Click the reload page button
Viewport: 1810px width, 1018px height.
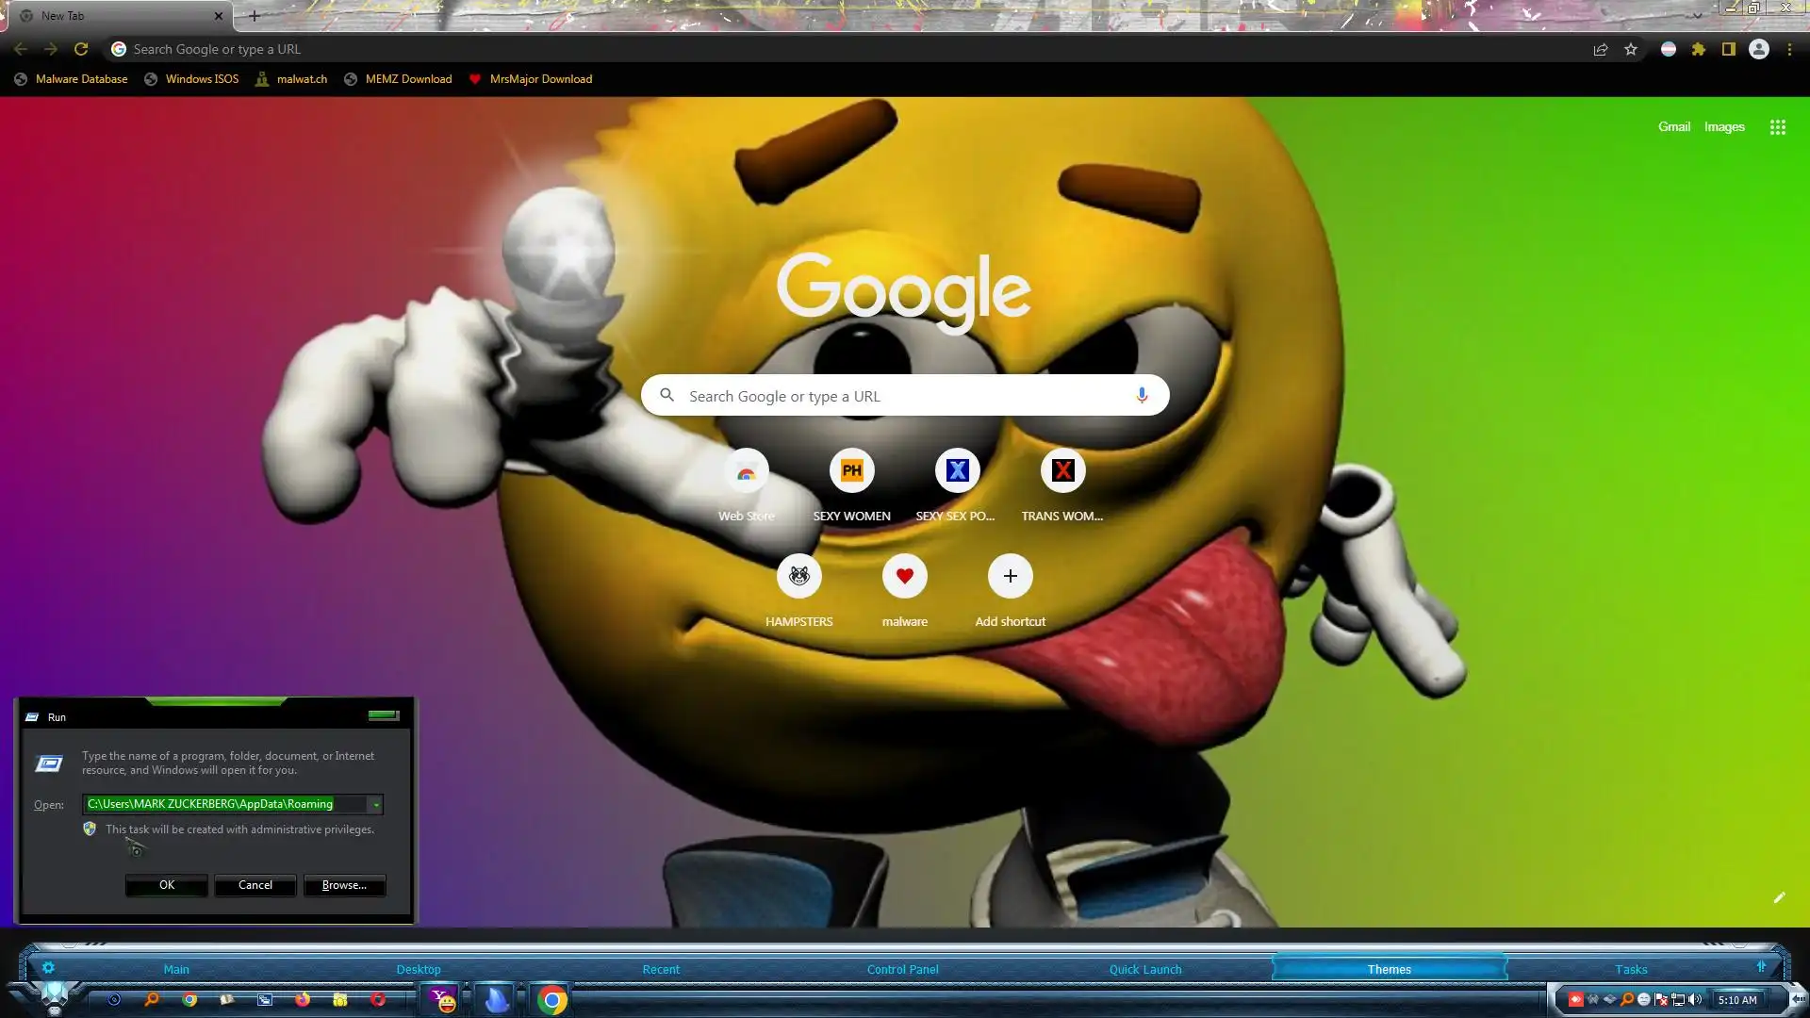coord(81,49)
